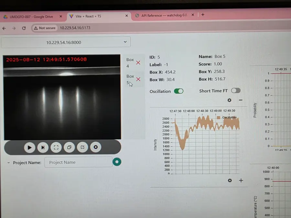
Task: Click the Not secure site info chip
Action: pyautogui.click(x=45, y=28)
